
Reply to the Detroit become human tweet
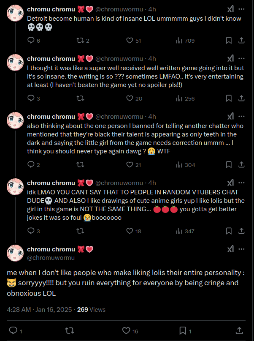(31, 41)
